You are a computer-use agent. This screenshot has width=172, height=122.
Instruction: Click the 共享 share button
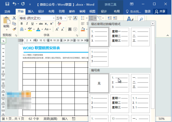(x=160, y=11)
